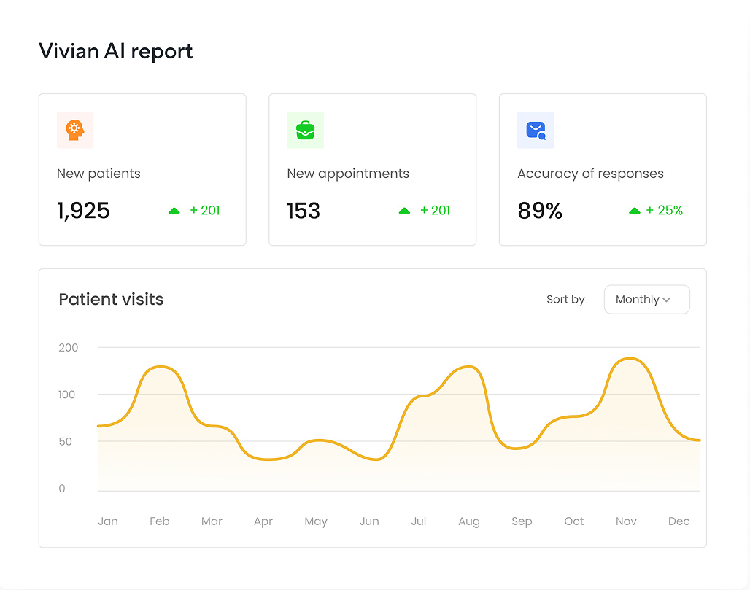Click the green arrow beside + 201 appointments

pos(404,210)
